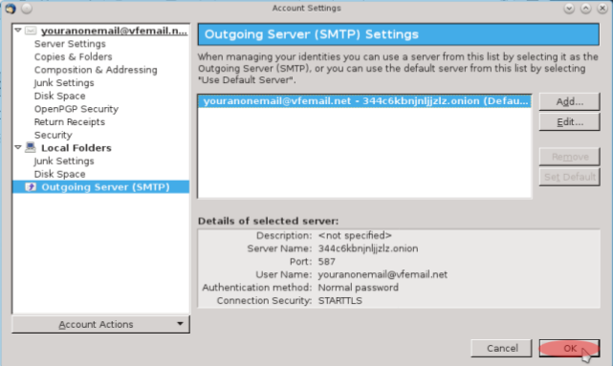Click the Outgoing Server SMTP icon
613x366 pixels.
31,186
